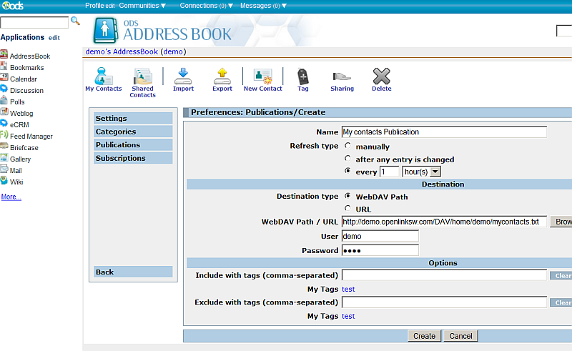Open the Sharing hand icon

pyautogui.click(x=342, y=76)
